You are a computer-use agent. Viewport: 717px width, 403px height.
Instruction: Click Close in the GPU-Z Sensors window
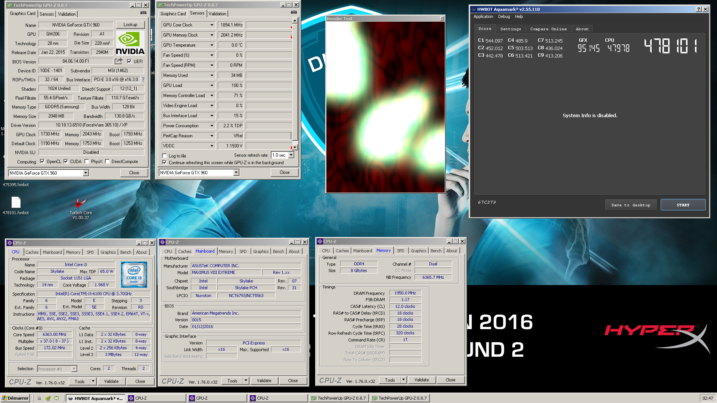click(x=285, y=172)
